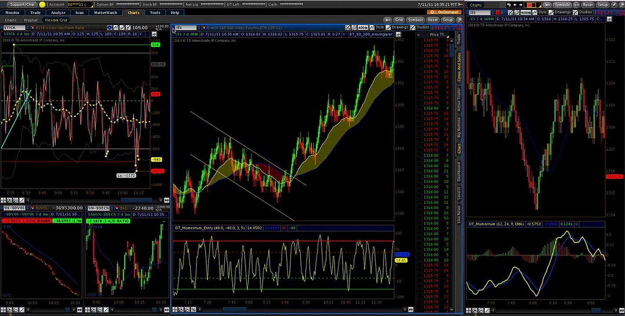This screenshot has width=625, height=316.
Task: Click the yellow message indicator beside Support/Chat
Action: (x=42, y=4)
